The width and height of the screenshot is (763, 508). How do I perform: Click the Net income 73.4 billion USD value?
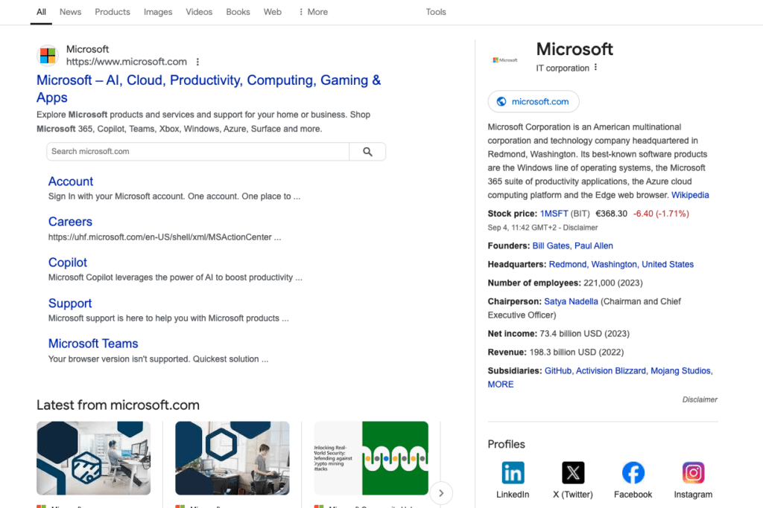coord(584,334)
